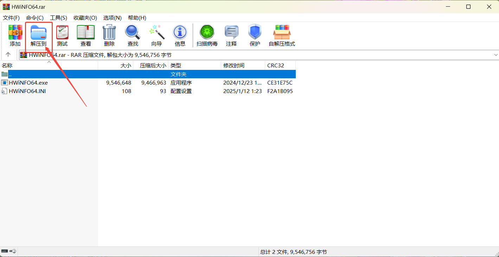Click the up-arrow parent folder button
Image resolution: width=499 pixels, height=257 pixels.
point(8,55)
